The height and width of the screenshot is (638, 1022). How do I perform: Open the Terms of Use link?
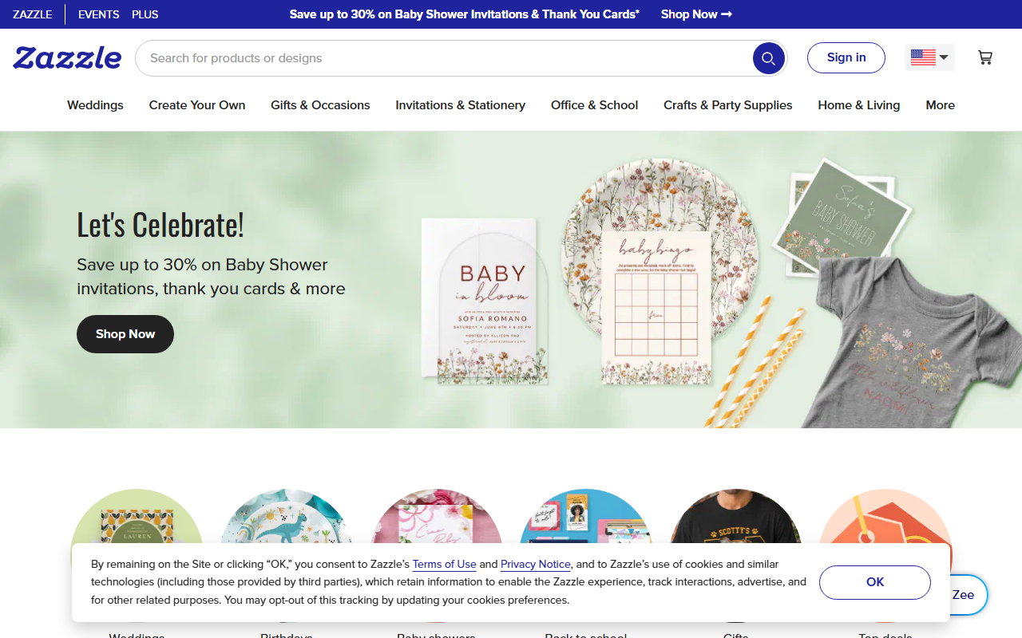445,564
